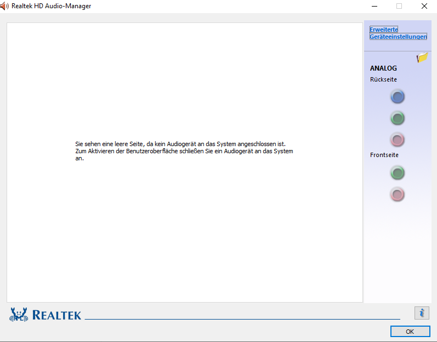Open Erweiterte Geräteeinstellungen link
Image resolution: width=437 pixels, height=342 pixels.
pos(398,33)
